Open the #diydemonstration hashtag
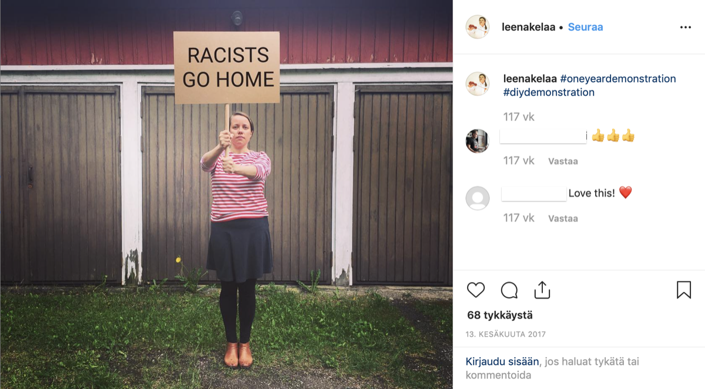The width and height of the screenshot is (705, 389). 549,92
